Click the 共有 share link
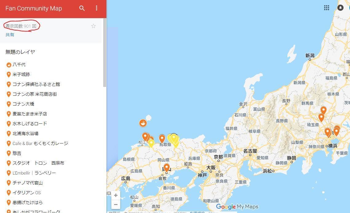 click(10, 35)
